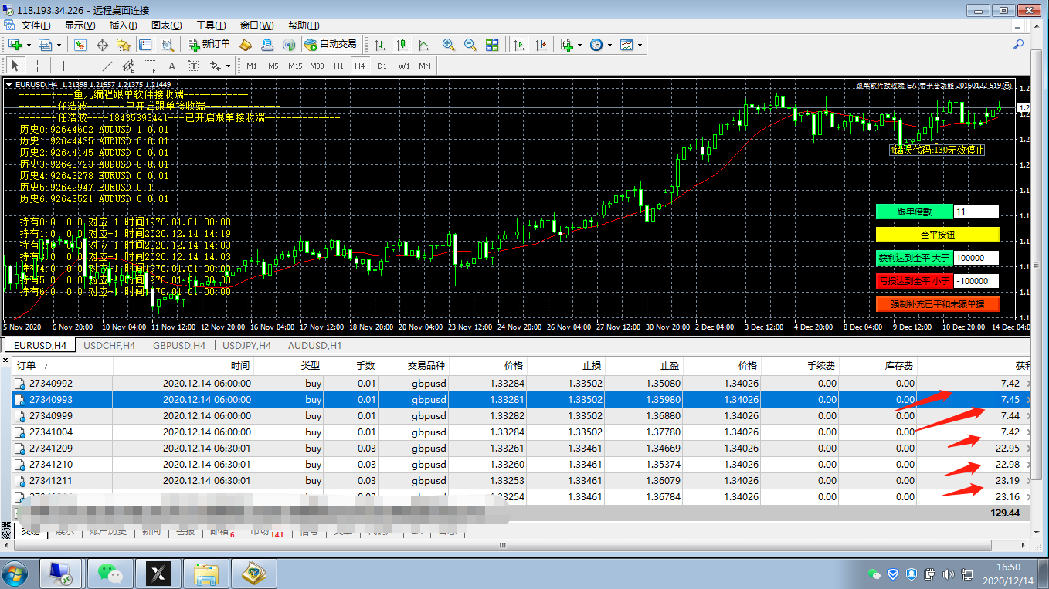Viewport: 1049px width, 589px height.
Task: Switch to AUDUSD,H1 chart tab
Action: [314, 345]
